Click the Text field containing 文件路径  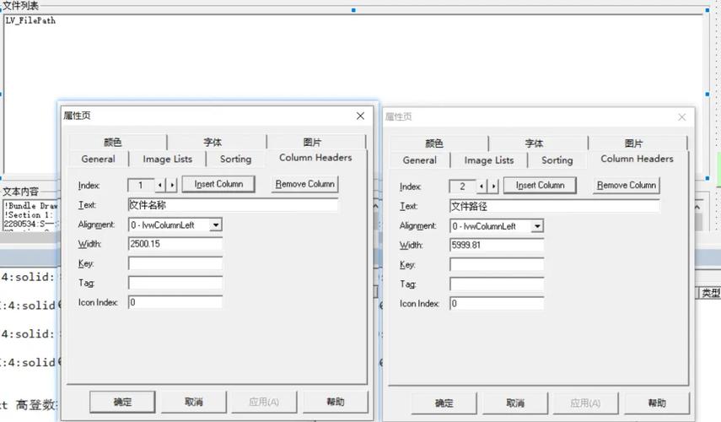click(x=554, y=206)
